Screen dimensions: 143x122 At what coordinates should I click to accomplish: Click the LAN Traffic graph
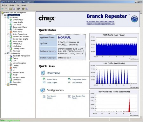pos(114,75)
